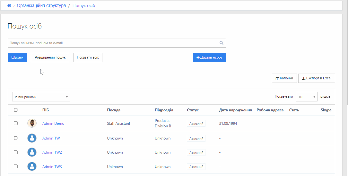Select the Admin TW3 row checkbox
Viewport: 348px width, 176px height.
pyautogui.click(x=16, y=166)
